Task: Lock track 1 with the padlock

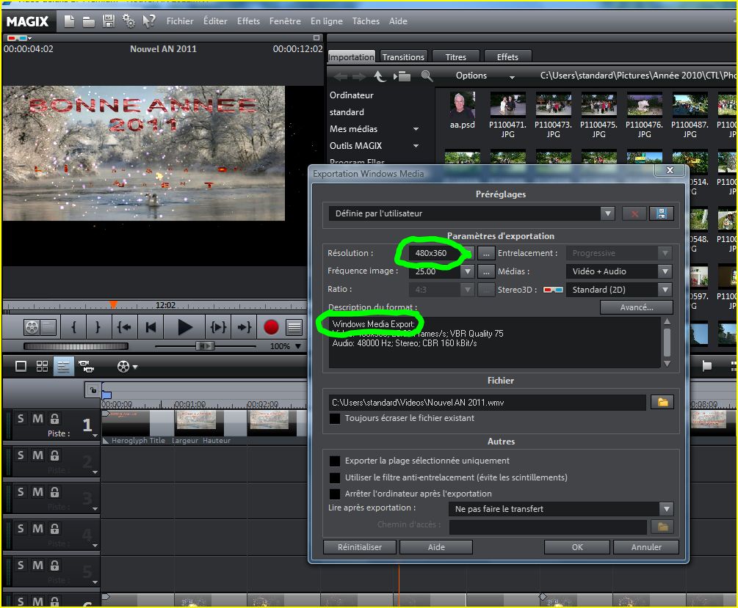Action: 55,419
